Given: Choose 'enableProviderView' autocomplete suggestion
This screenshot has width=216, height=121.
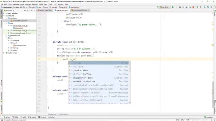Looking at the screenshot, I should (x=99, y=81).
